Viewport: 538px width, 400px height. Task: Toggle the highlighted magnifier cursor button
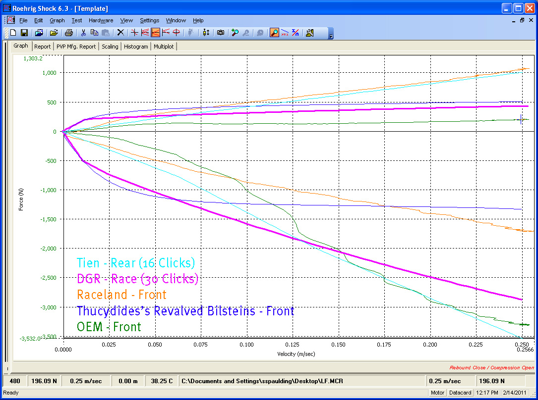coord(274,33)
